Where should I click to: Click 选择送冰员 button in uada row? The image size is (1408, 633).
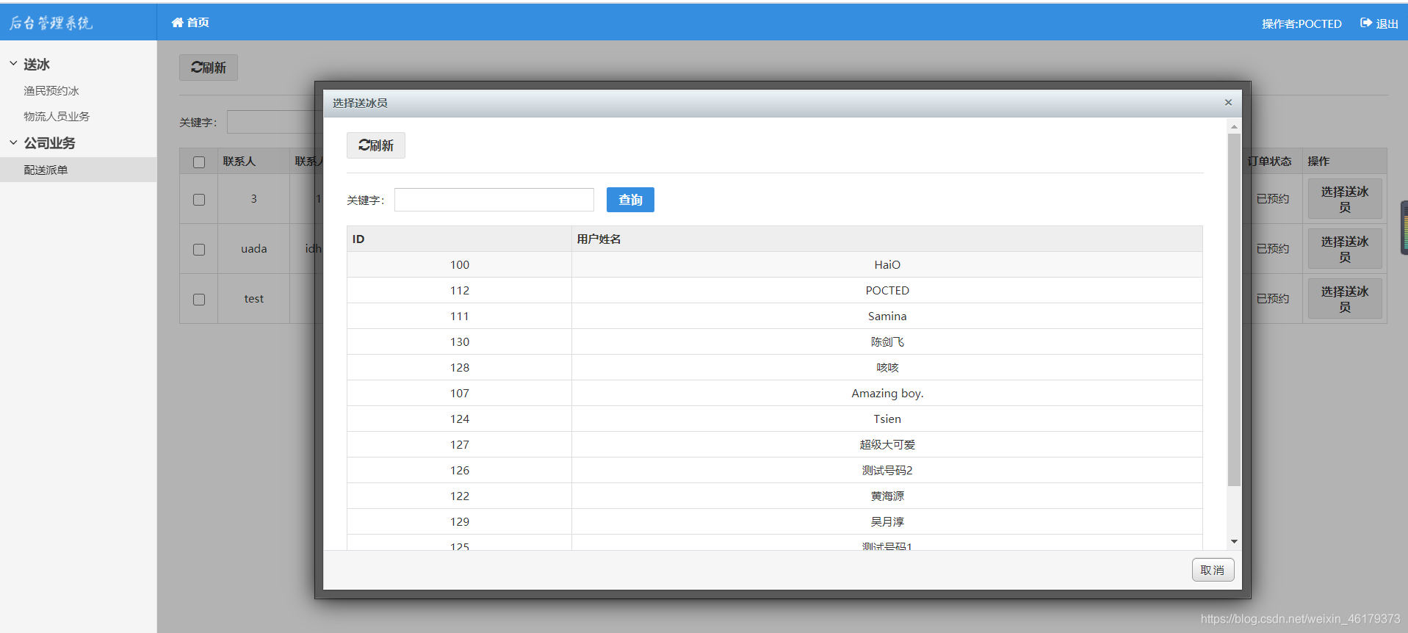[1345, 249]
